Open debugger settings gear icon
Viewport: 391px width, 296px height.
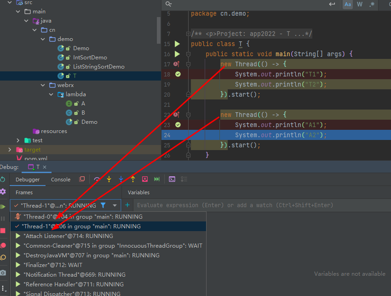[3, 192]
